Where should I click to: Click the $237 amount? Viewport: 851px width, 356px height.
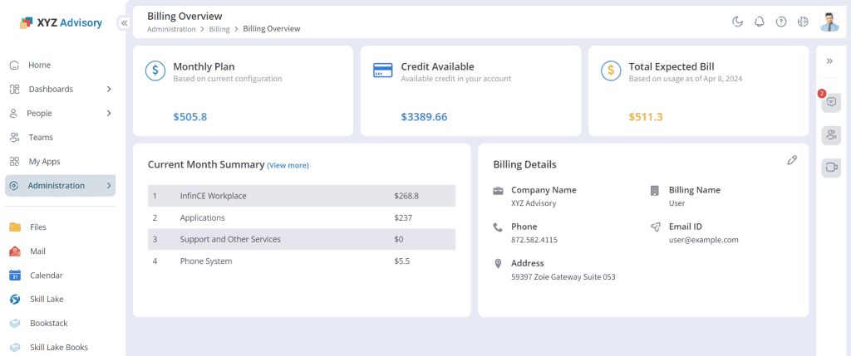click(x=403, y=217)
